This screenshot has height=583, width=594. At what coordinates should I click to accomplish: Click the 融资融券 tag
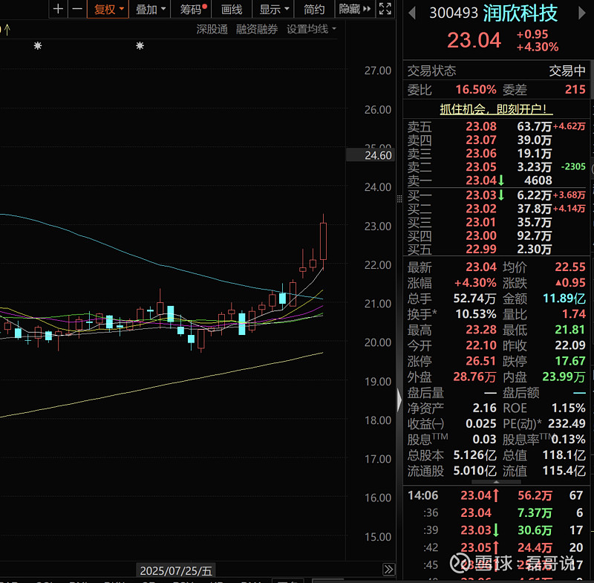(257, 29)
